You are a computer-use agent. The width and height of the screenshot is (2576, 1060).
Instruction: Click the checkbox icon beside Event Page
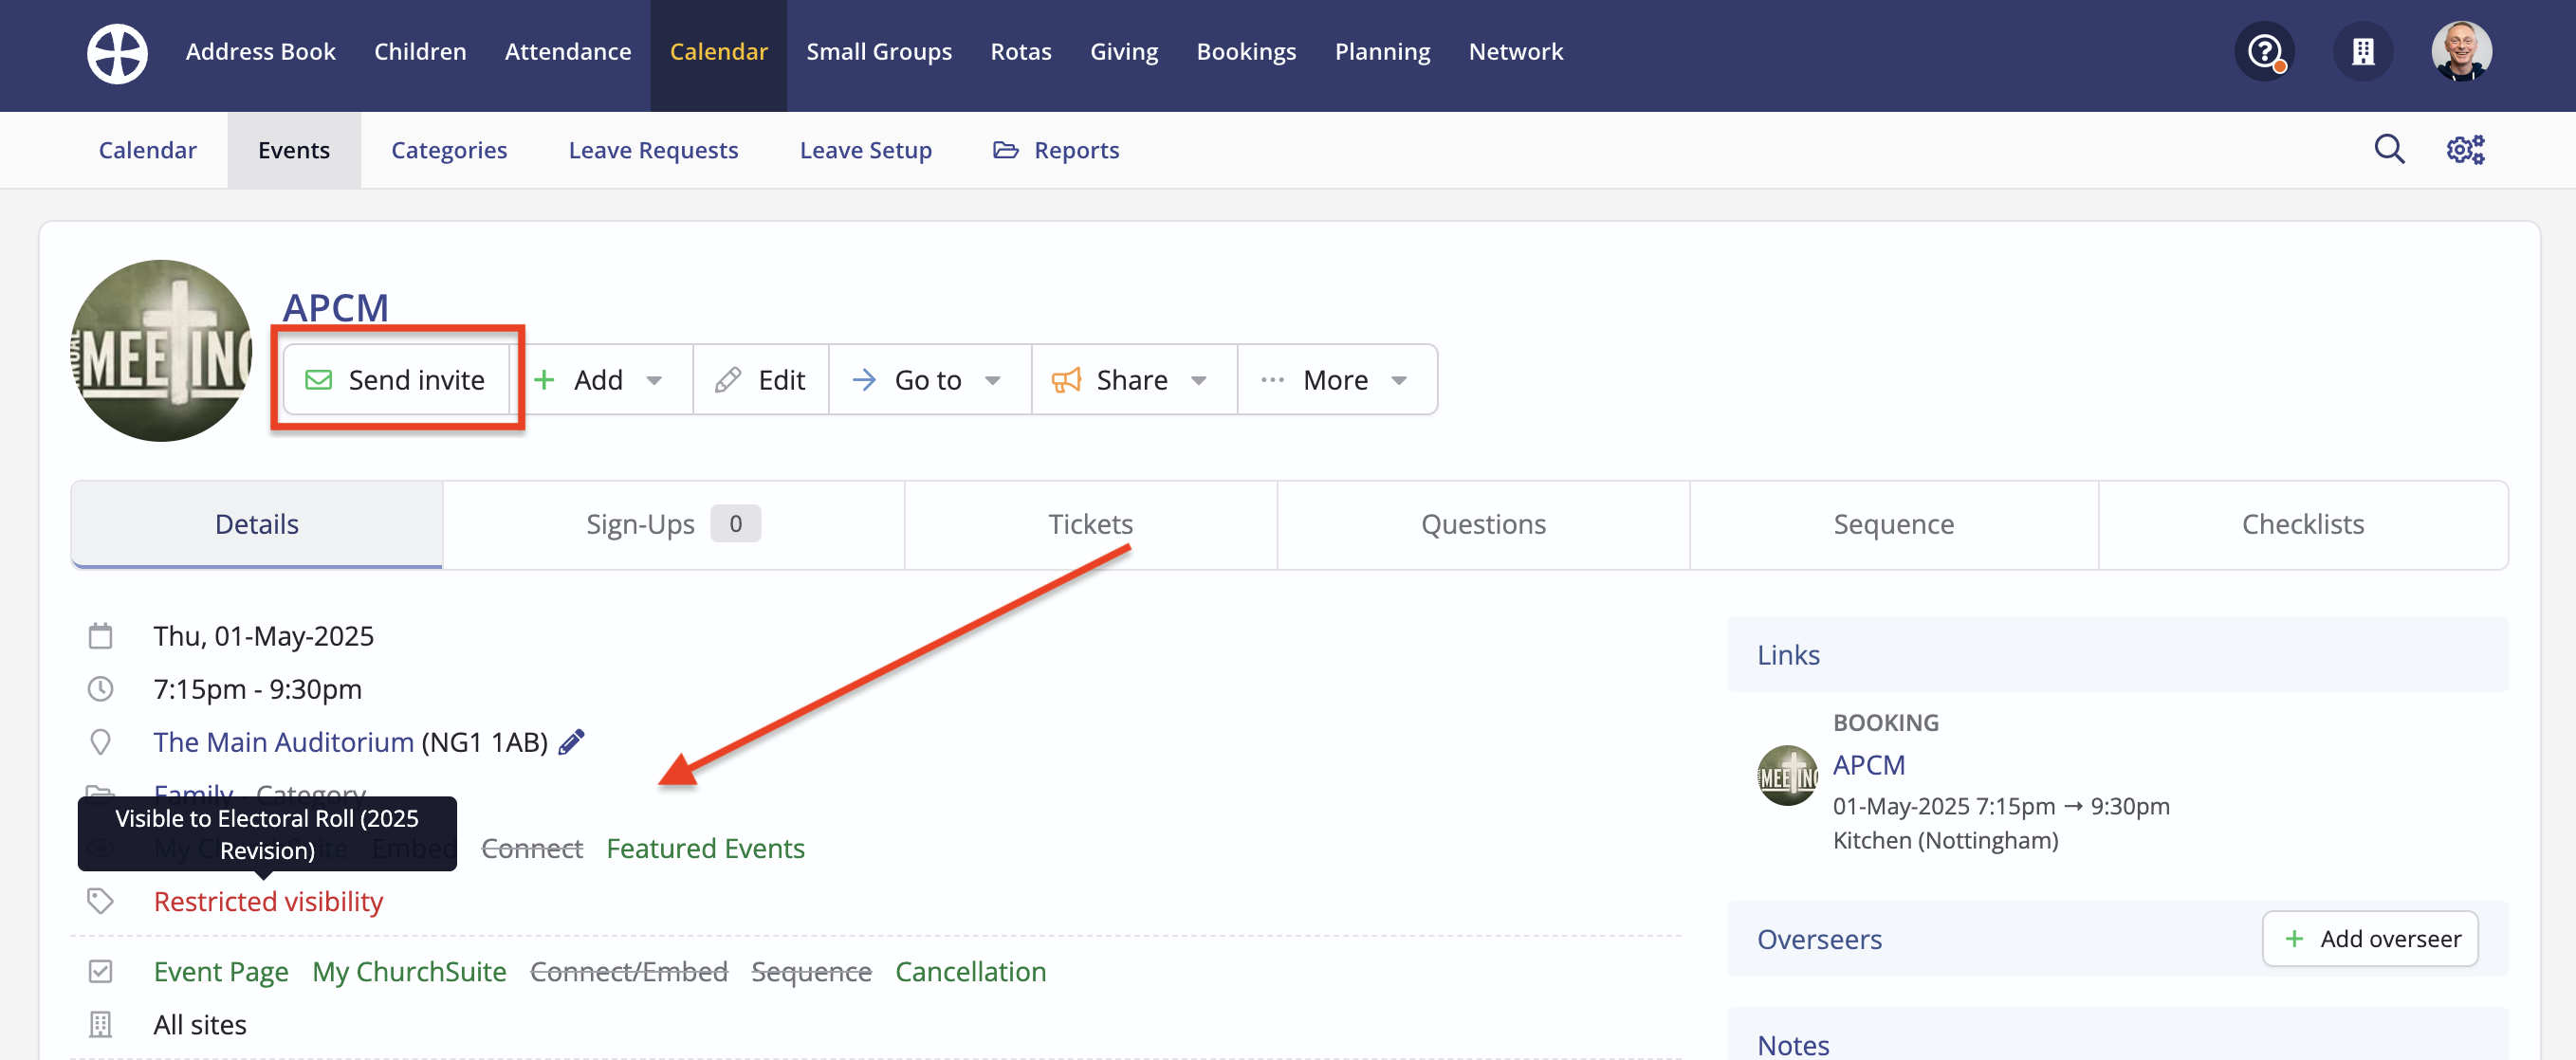[100, 971]
